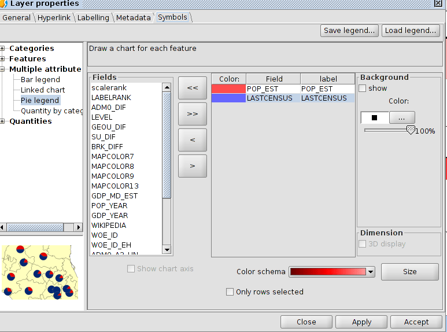Open the Color schema dropdown
Viewport: 447px width, 332px height.
pos(371,272)
